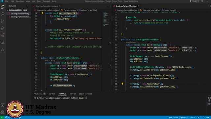Open the Go menu
The width and height of the screenshot is (211, 119).
click(x=34, y=1)
